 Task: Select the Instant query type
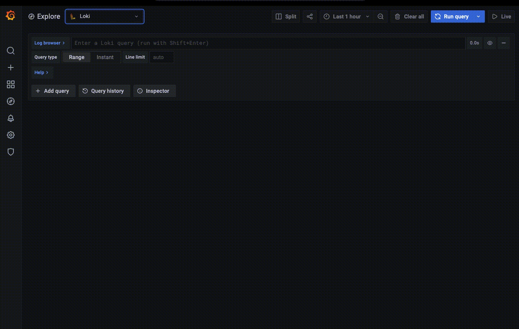pyautogui.click(x=105, y=57)
